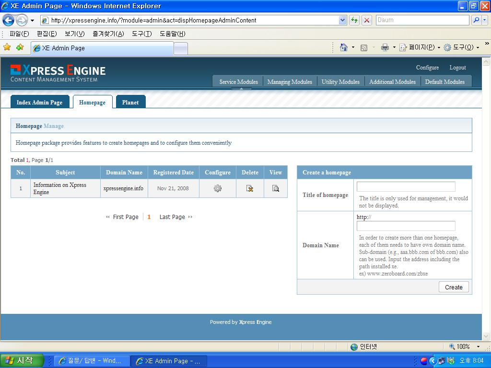Click Xpress Engine link in footer

click(x=255, y=322)
